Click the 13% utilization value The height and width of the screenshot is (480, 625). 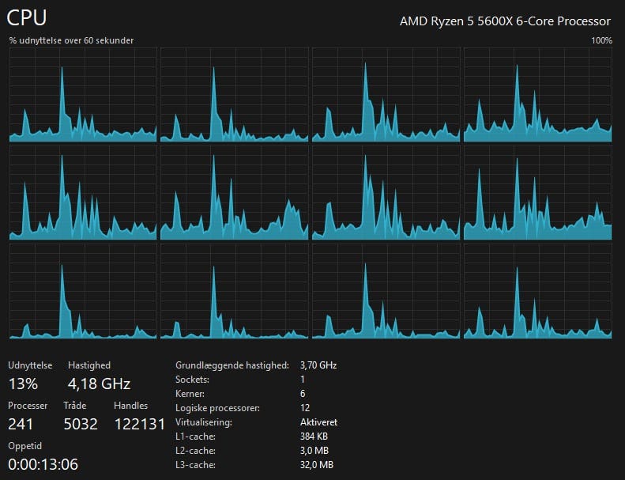[23, 384]
